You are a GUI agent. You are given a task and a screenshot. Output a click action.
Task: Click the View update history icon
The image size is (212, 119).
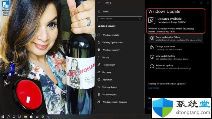point(152,57)
